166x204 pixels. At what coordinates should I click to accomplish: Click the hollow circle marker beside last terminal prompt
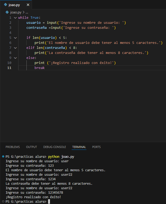pos(3,202)
